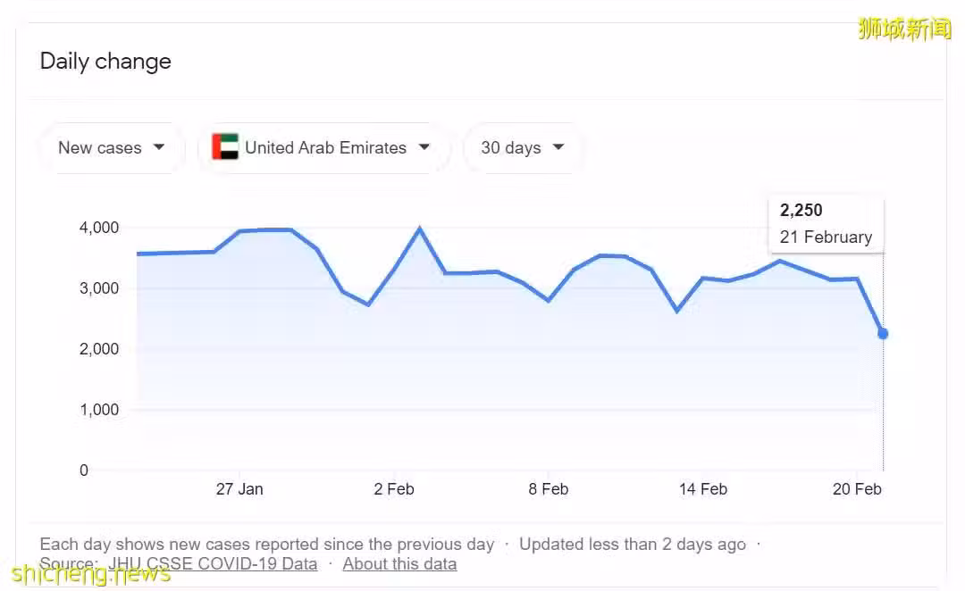Click the 8 Feb axis label
This screenshot has height=591, width=965.
click(549, 489)
